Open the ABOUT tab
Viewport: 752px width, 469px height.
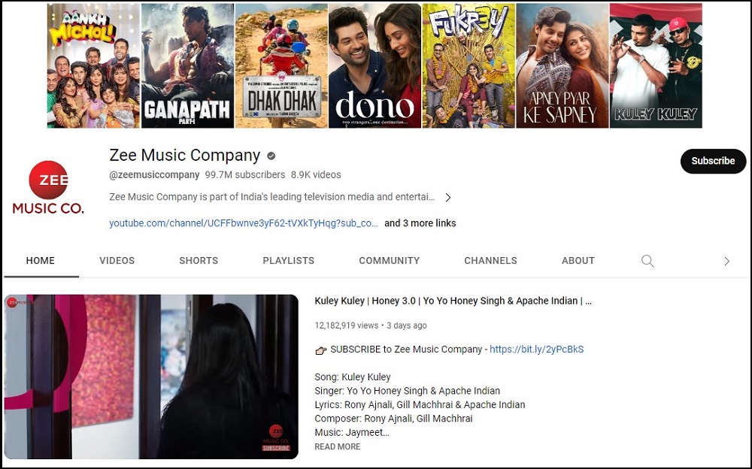point(578,260)
